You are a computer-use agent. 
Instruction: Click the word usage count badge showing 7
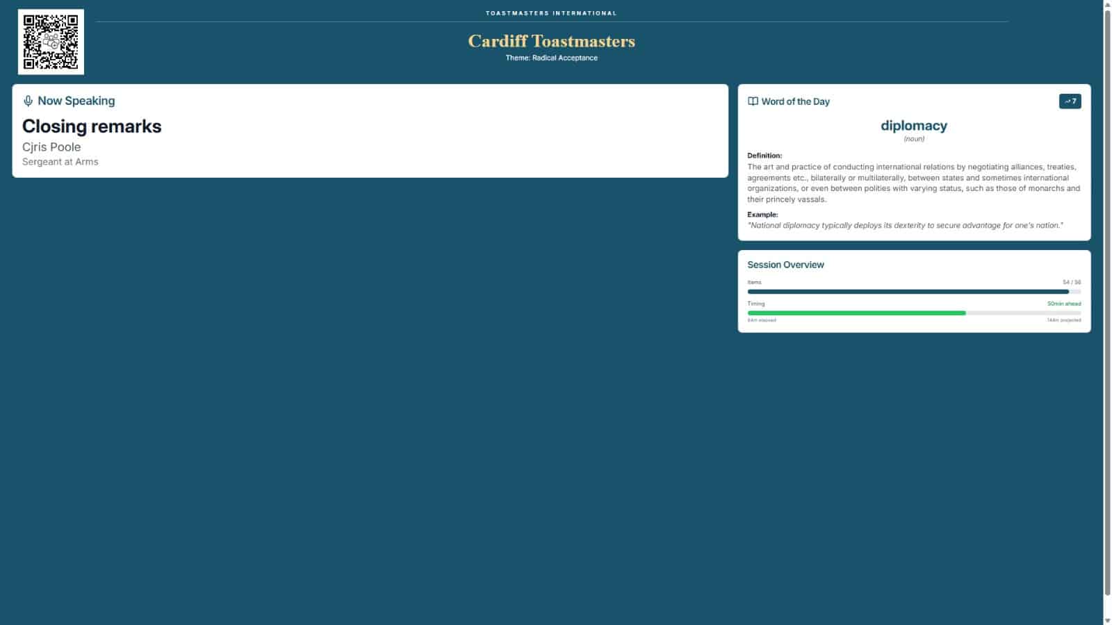pos(1070,101)
